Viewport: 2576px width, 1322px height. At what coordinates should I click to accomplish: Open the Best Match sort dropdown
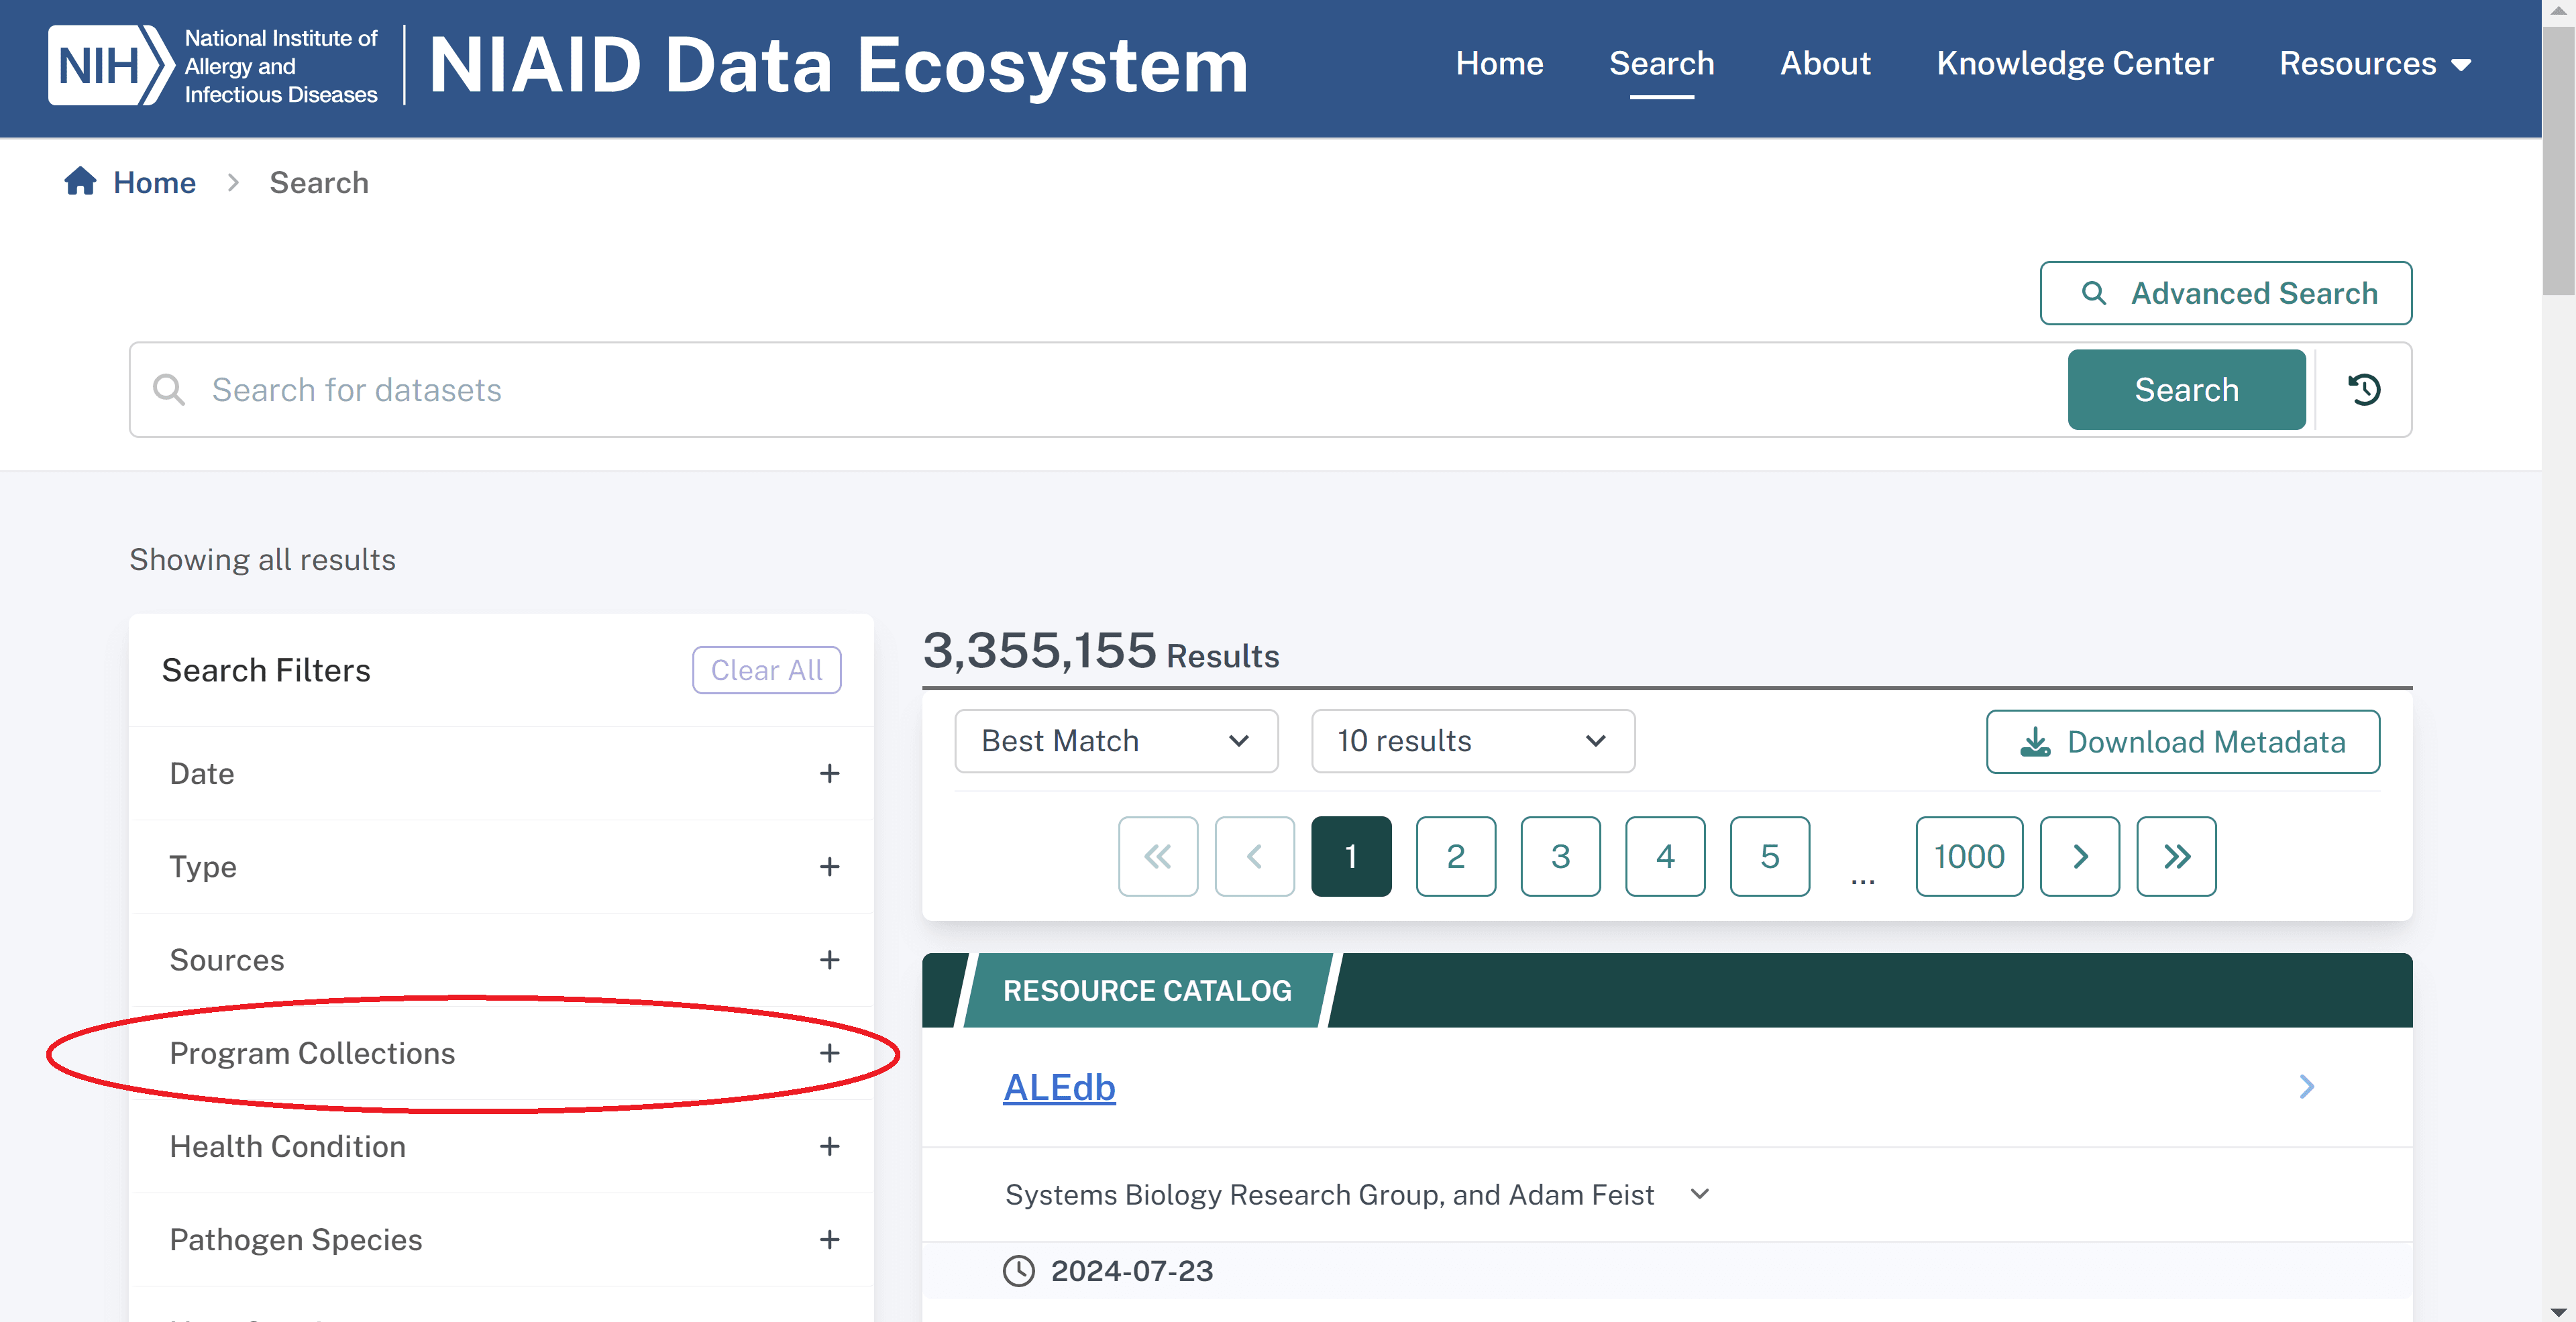click(x=1116, y=741)
